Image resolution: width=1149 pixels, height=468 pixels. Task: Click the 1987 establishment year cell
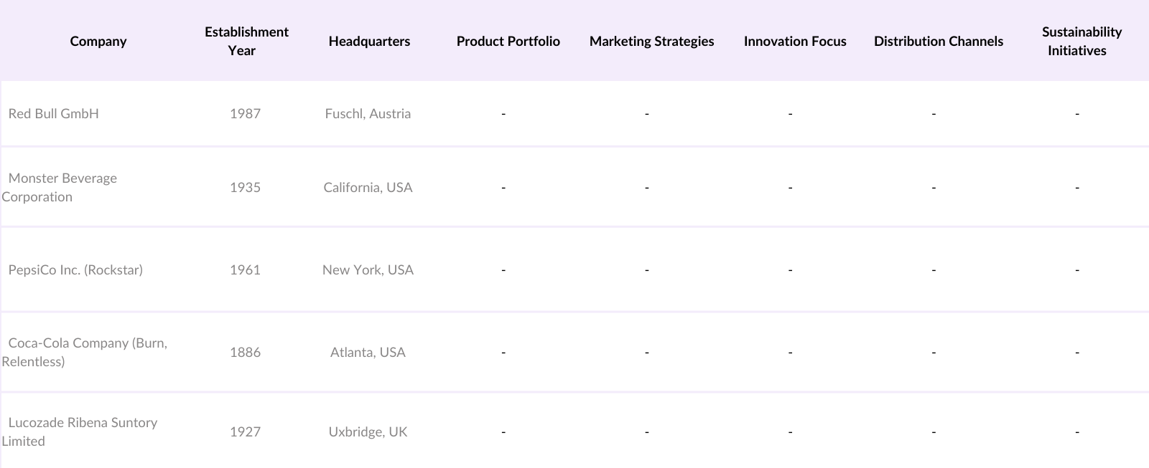click(245, 114)
